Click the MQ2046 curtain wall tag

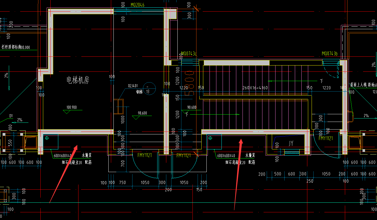click(138, 5)
